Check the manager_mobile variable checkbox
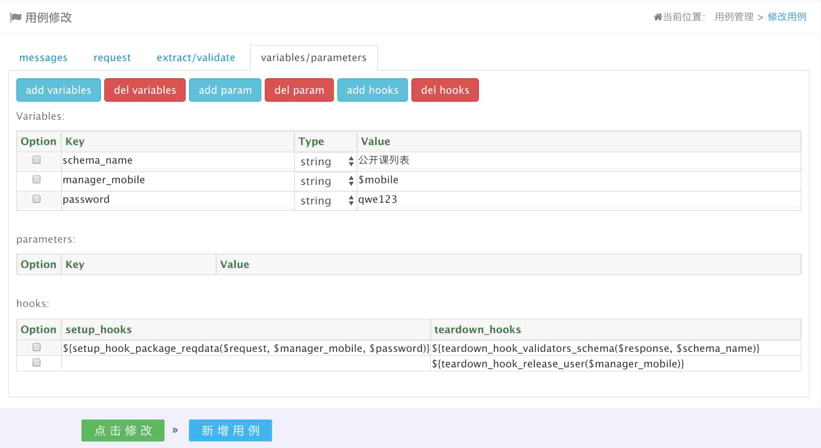Screen dimensions: 821x448 (37, 179)
